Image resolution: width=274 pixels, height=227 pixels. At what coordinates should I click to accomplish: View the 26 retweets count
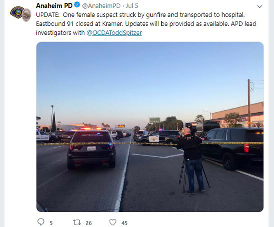coord(88,223)
